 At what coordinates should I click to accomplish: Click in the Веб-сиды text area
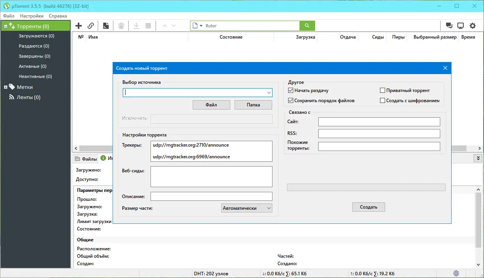point(211,177)
